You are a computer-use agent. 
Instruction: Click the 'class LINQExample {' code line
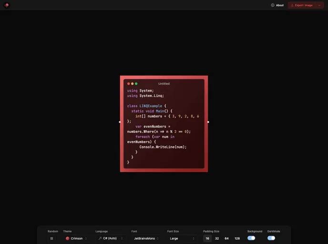click(x=147, y=106)
